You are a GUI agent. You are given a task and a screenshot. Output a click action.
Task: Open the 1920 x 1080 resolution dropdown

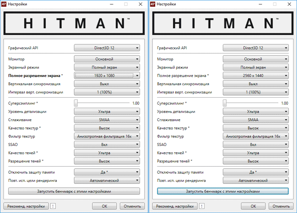point(107,76)
